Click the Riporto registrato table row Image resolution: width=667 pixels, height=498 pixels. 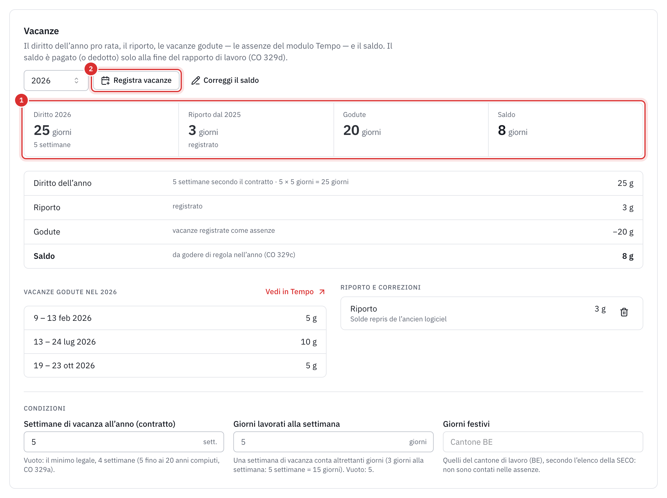point(333,207)
